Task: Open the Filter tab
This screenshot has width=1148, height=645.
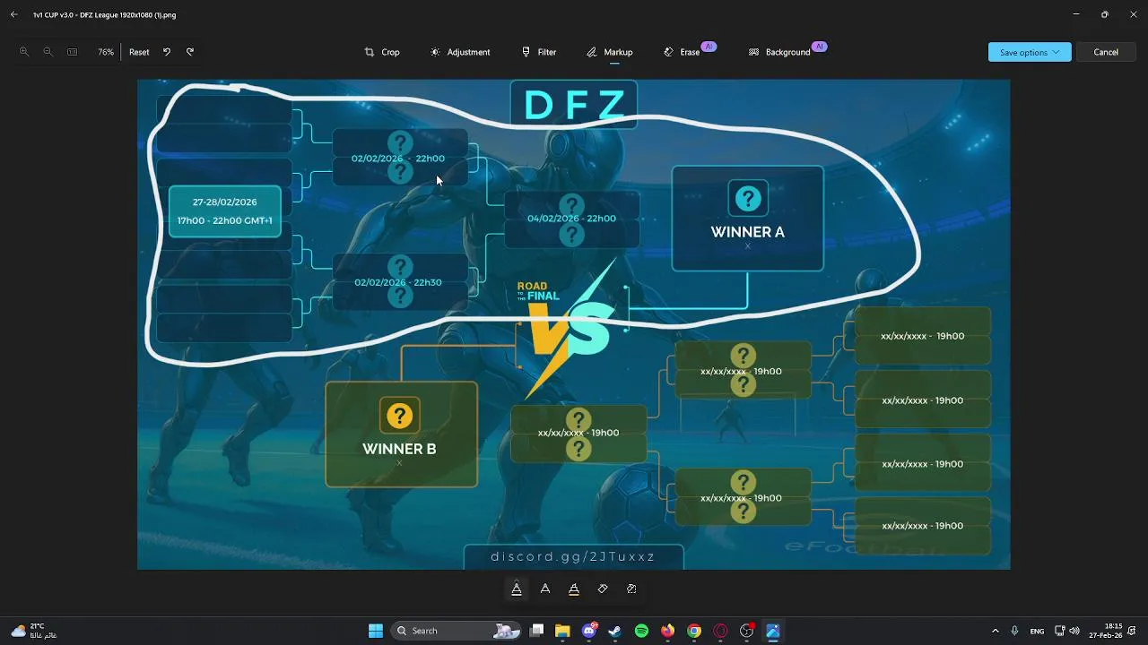Action: point(539,52)
